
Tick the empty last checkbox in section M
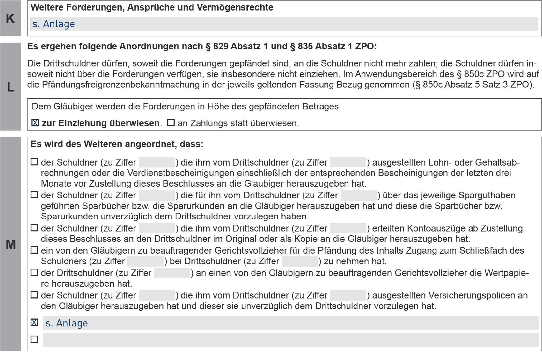coord(34,339)
